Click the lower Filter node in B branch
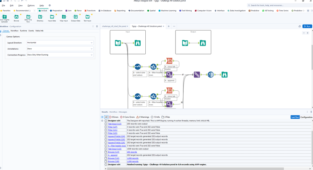This screenshot has width=313, height=170. pos(153,96)
